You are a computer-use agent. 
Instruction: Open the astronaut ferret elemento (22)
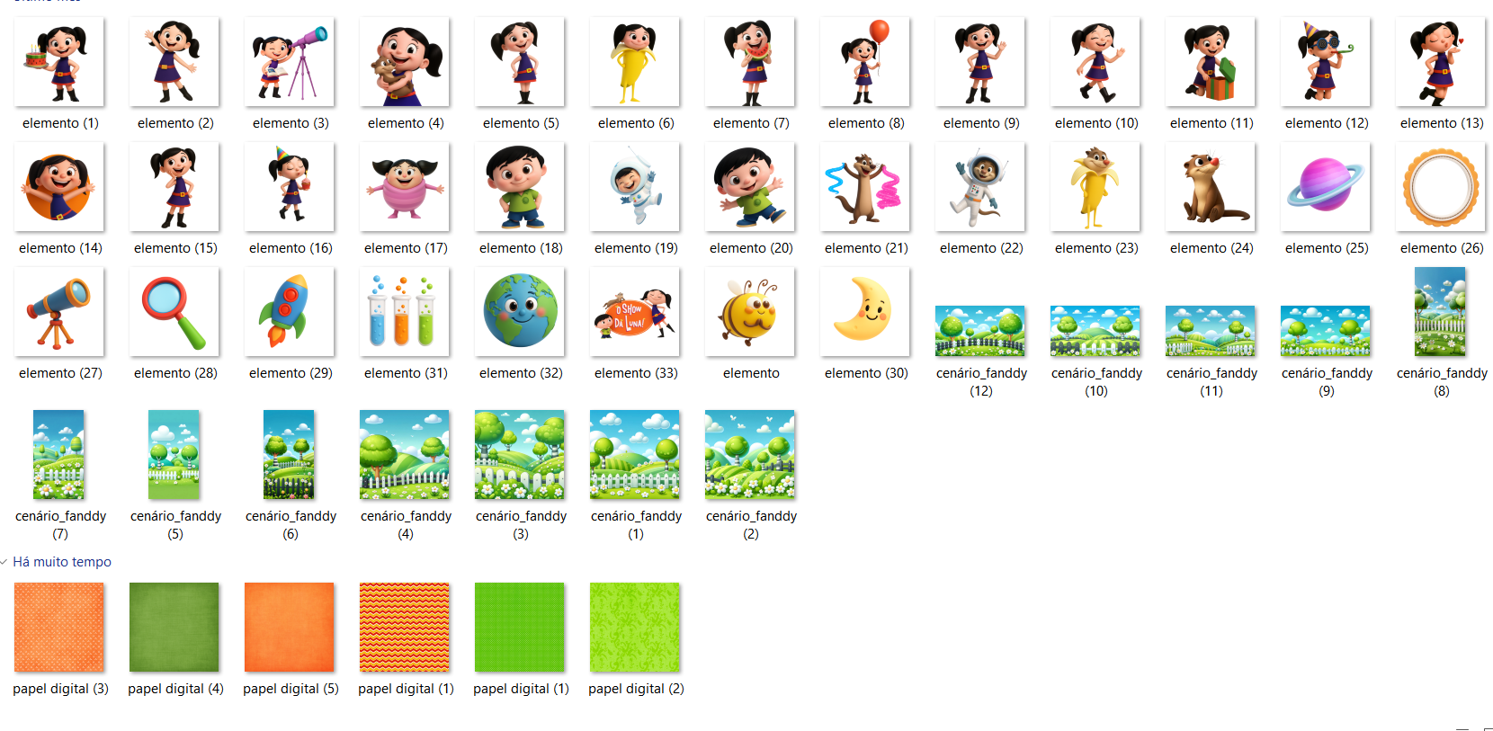point(980,187)
